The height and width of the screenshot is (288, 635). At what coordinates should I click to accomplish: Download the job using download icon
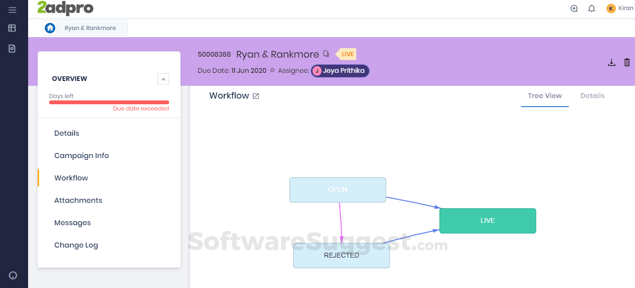coord(612,62)
